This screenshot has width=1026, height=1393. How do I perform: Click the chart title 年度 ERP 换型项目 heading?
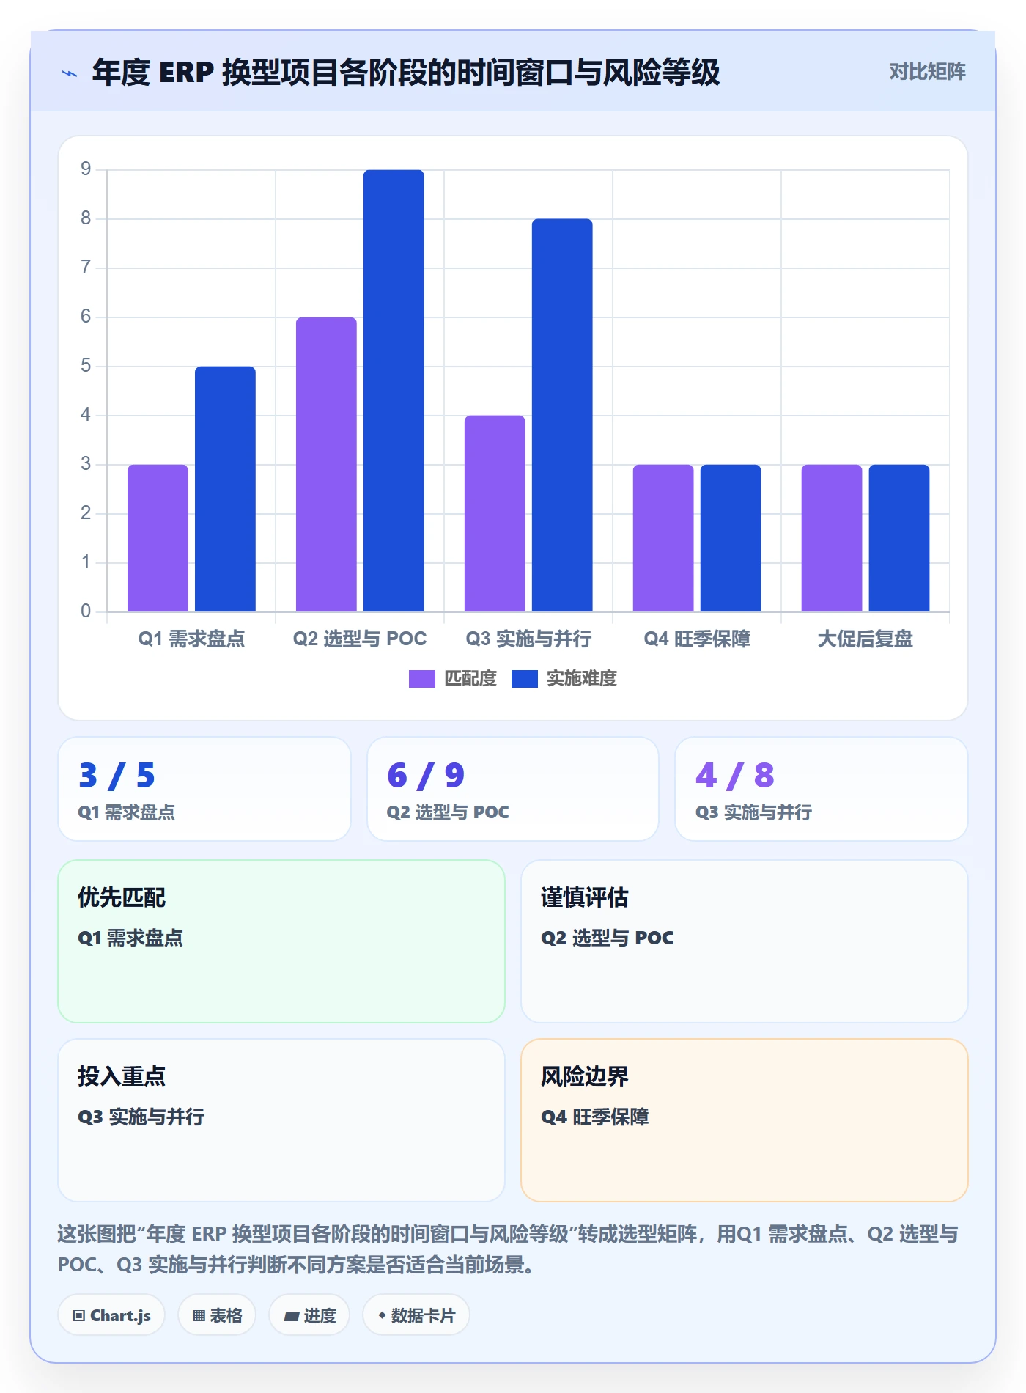[x=406, y=73]
